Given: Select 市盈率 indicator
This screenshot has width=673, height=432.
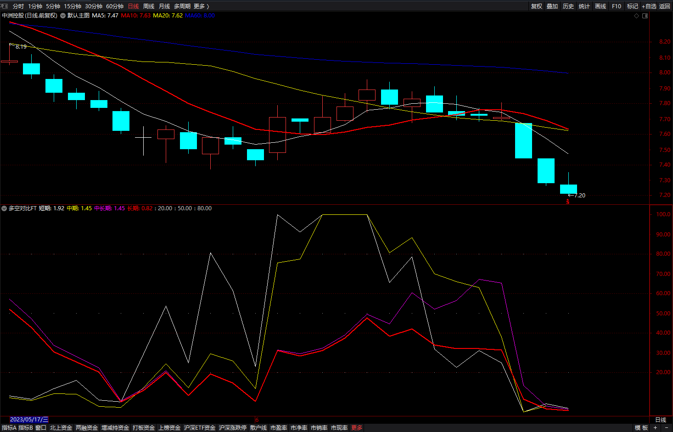Looking at the screenshot, I should point(279,428).
